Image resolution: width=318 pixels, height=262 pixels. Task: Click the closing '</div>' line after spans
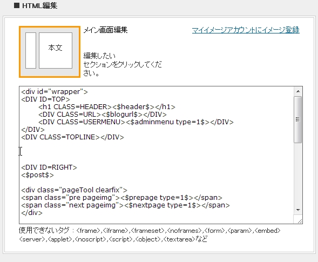32,213
